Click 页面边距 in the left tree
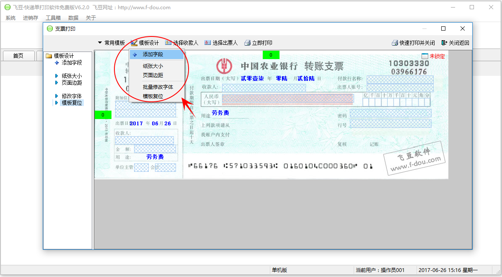This screenshot has width=502, height=277. (x=72, y=83)
